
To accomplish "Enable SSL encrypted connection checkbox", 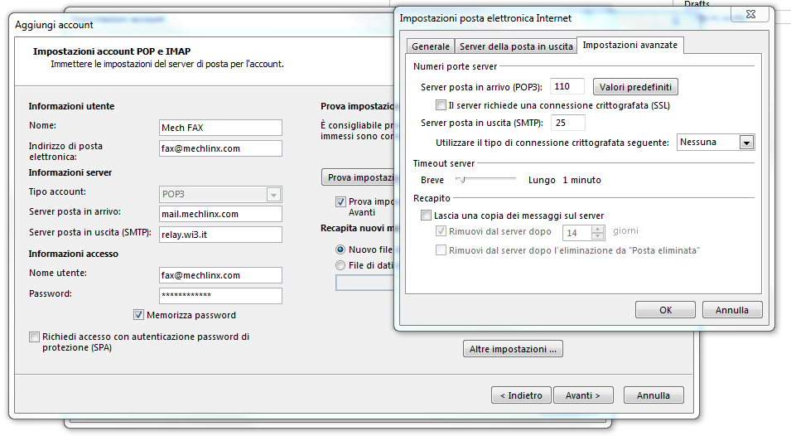I will [441, 105].
